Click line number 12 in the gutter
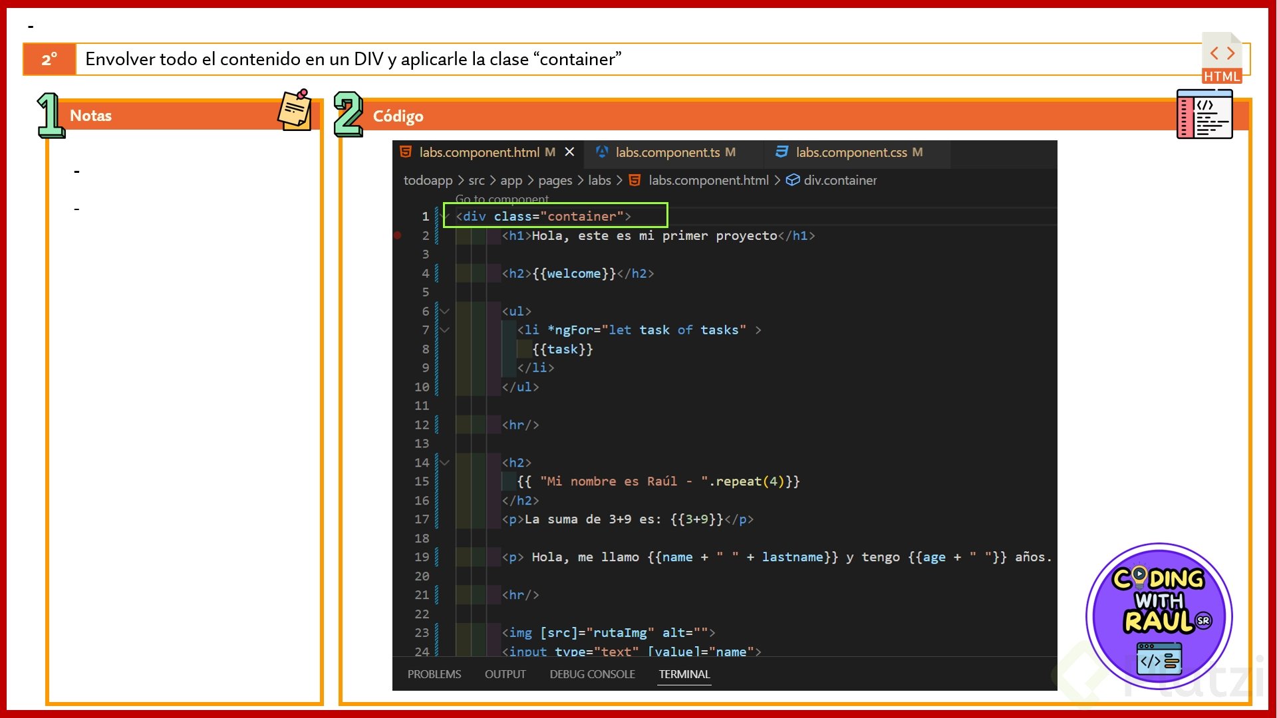Image resolution: width=1277 pixels, height=718 pixels. [422, 425]
